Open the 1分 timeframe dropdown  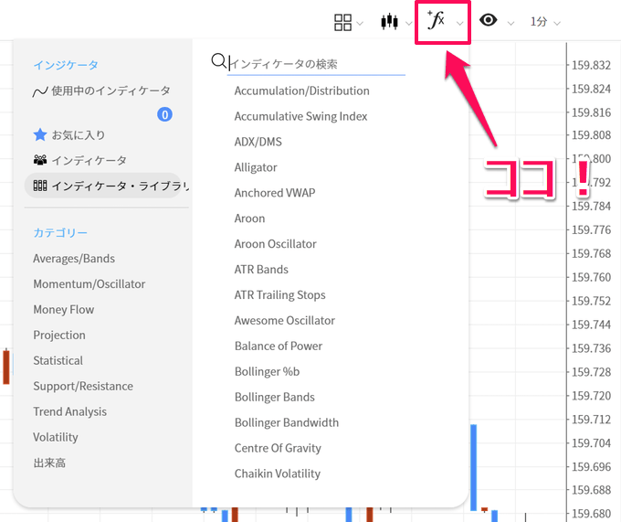click(x=545, y=22)
